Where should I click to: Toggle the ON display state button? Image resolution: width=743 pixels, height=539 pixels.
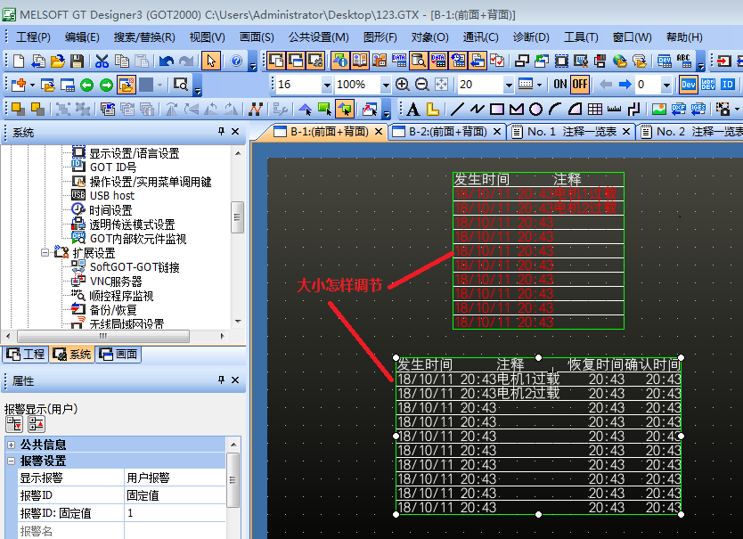click(x=559, y=85)
